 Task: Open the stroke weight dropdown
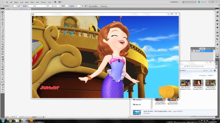point(33,6)
